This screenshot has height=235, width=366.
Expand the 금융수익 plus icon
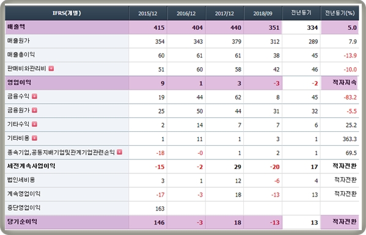[34, 96]
